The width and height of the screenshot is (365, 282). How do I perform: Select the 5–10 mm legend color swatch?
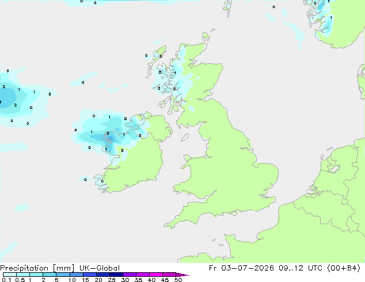point(63,275)
